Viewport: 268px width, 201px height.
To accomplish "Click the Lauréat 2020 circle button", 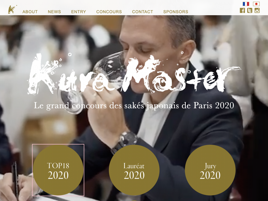I will click(134, 170).
